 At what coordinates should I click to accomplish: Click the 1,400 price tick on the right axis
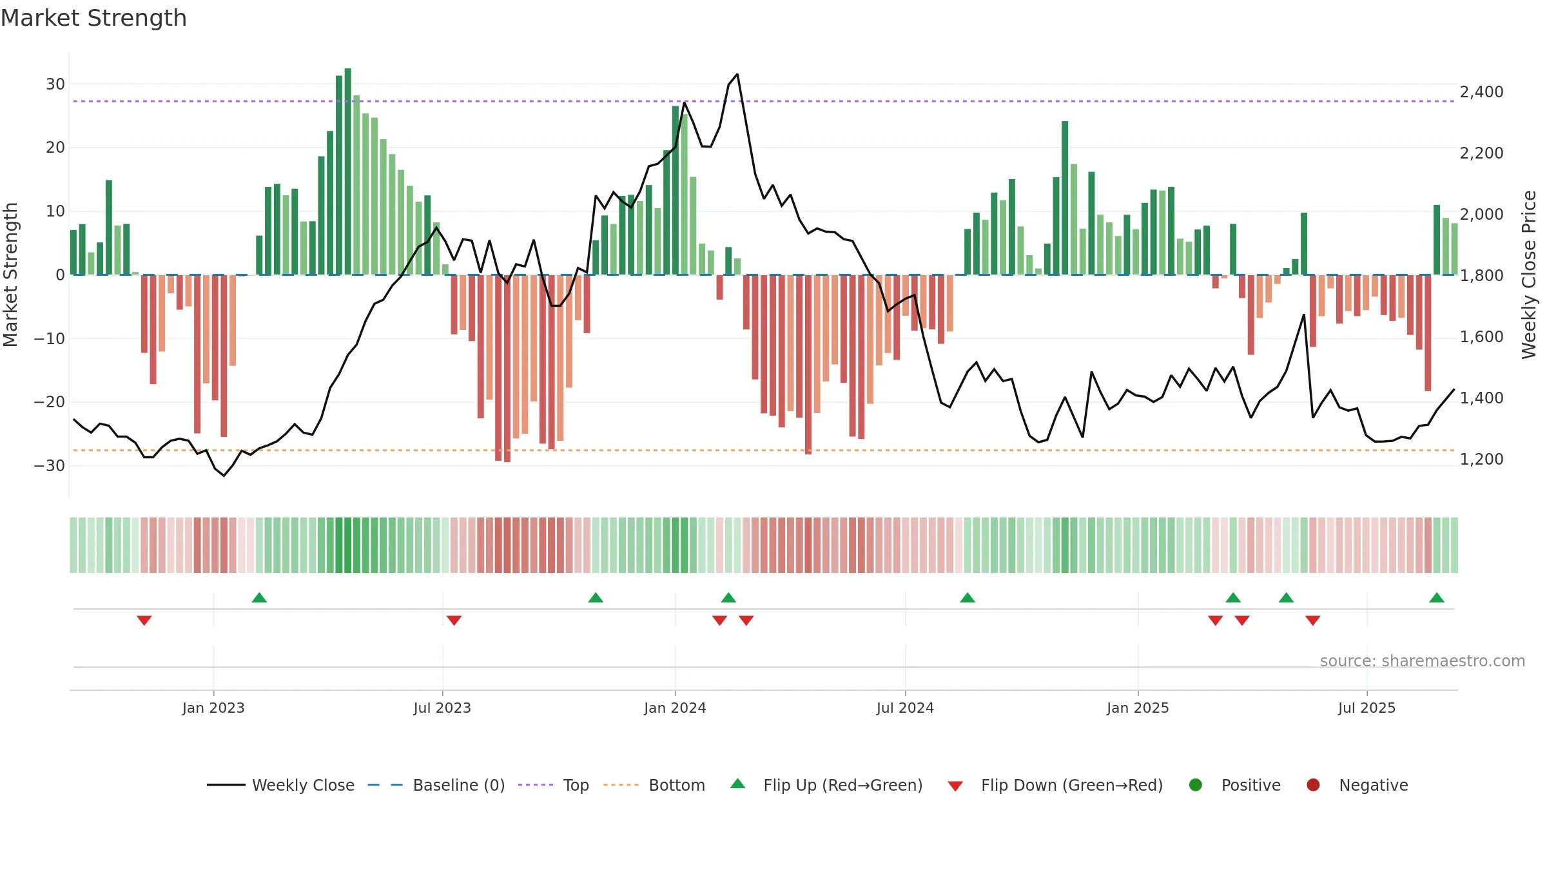click(x=1482, y=398)
